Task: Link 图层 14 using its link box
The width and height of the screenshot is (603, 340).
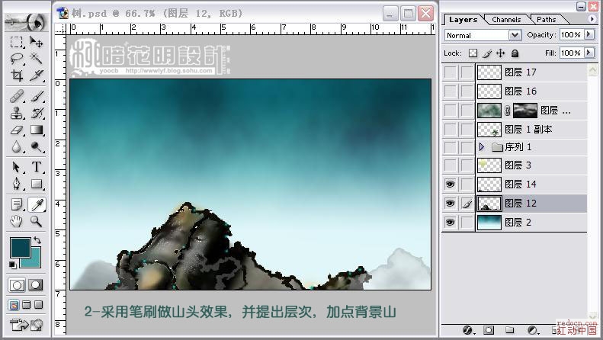Action: (467, 184)
